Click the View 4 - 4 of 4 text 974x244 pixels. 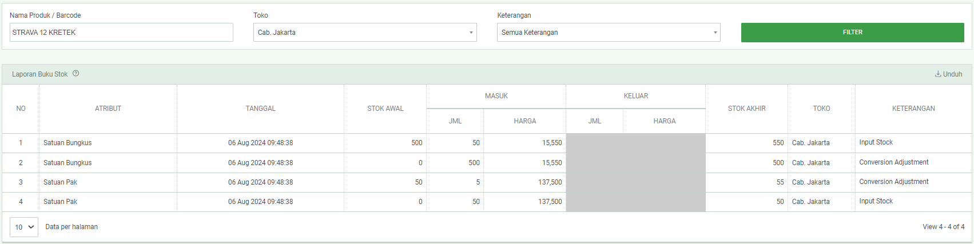pos(943,227)
